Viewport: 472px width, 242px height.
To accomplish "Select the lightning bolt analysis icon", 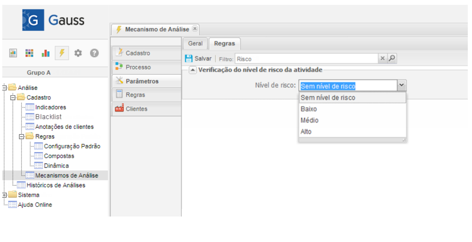I will pyautogui.click(x=62, y=53).
